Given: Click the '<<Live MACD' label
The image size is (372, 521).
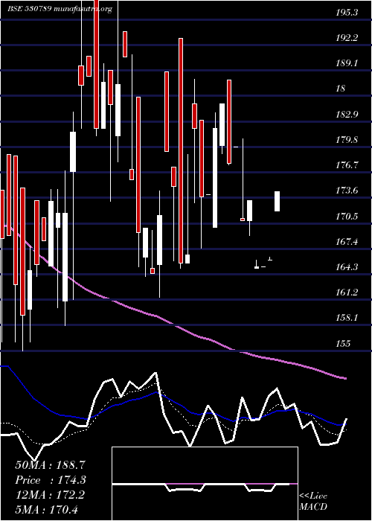Looking at the screenshot, I should (313, 502).
